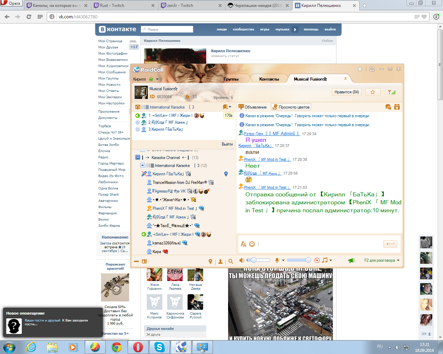Image resolution: width=443 pixels, height=354 pixels.
Task: Open the queue options dropdown arrow
Action: [x=230, y=107]
